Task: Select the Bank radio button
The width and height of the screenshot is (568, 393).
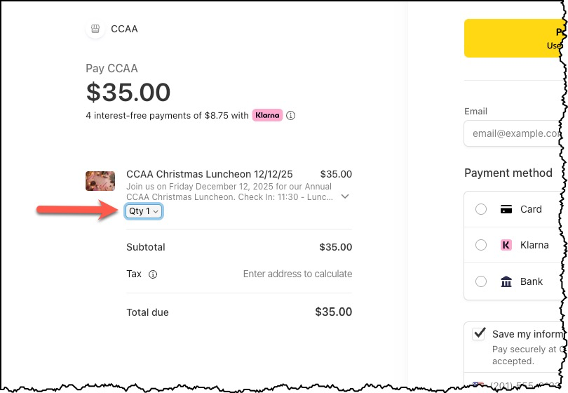Action: pyautogui.click(x=481, y=282)
